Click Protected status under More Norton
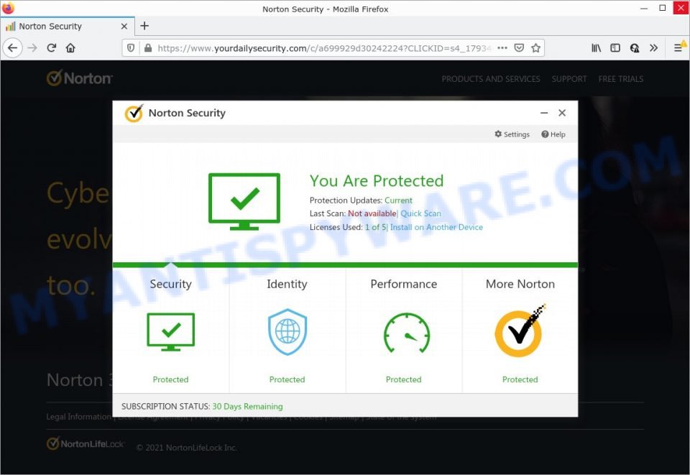This screenshot has width=690, height=475. [520, 379]
